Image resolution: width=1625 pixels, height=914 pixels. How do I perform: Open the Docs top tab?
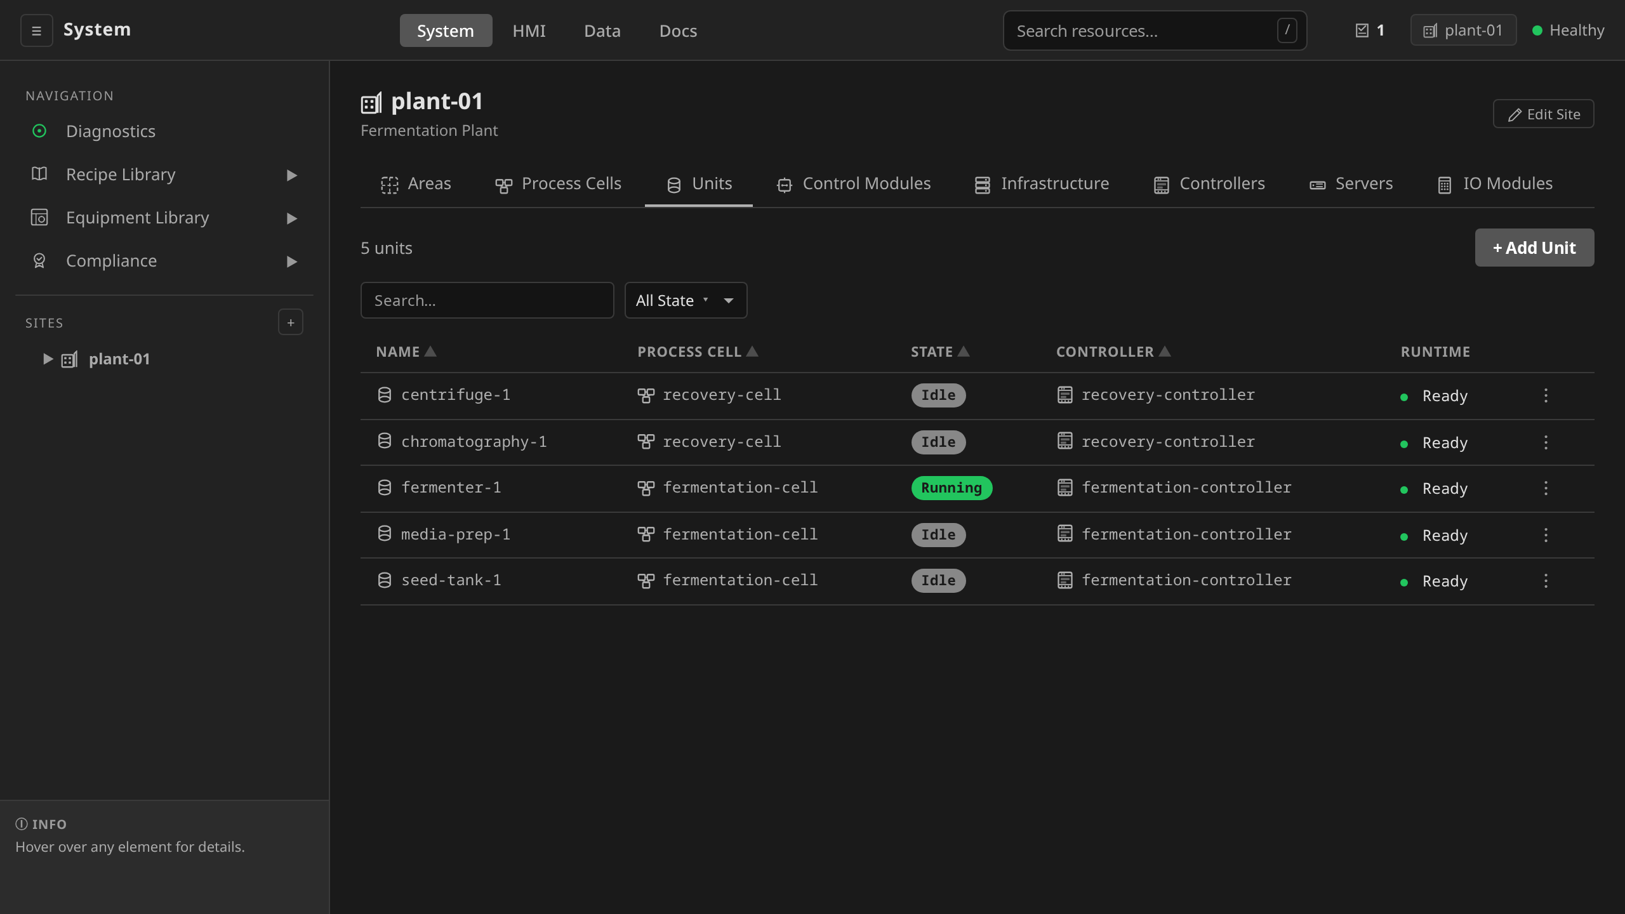click(678, 30)
